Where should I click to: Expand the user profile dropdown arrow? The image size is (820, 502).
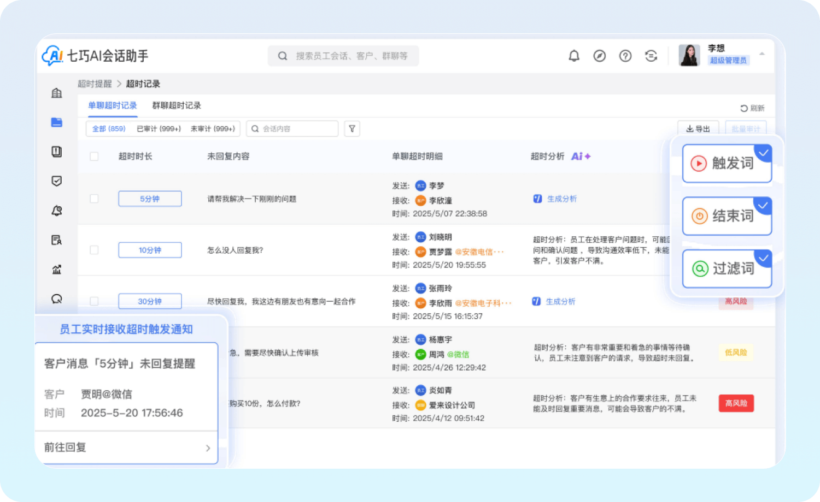762,54
